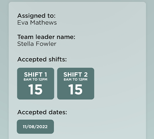
Task: Click the 8AM TO 12PM text in Shift 1
Action: 35,80
